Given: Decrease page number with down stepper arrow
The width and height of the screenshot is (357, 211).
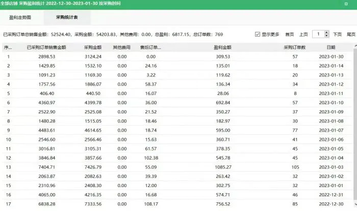Looking at the screenshot, I should point(326,37).
